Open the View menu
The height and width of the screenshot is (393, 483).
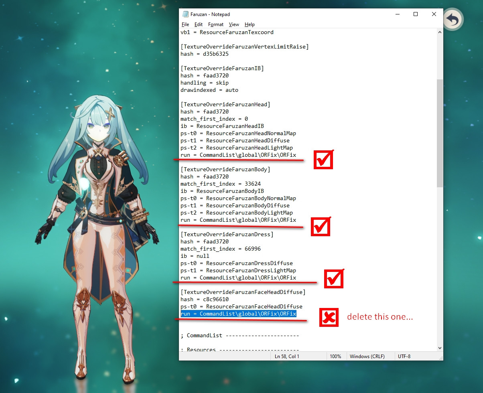(x=234, y=24)
